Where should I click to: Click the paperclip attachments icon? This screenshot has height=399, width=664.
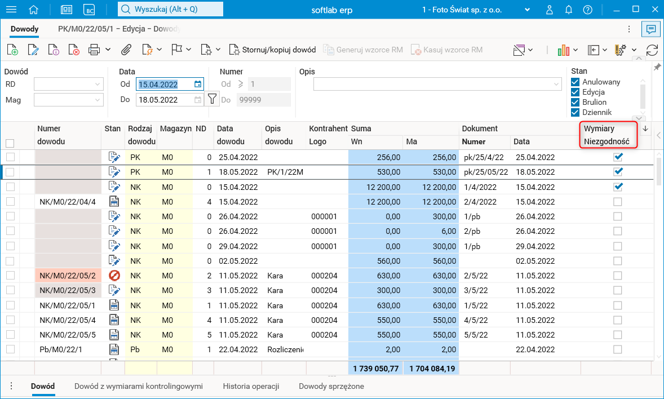[x=126, y=50]
